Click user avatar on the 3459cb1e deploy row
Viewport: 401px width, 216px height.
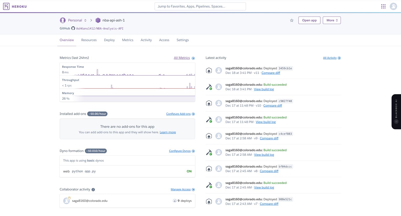(x=219, y=70)
